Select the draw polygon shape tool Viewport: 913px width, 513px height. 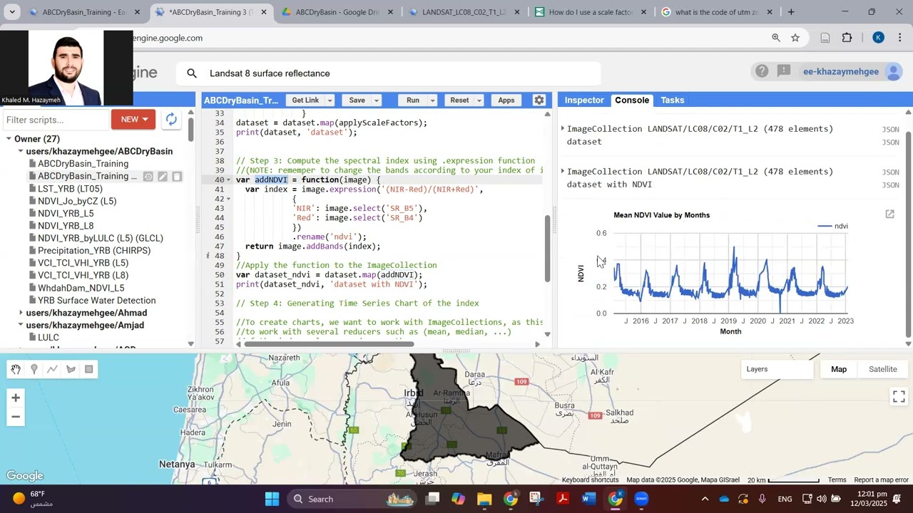click(x=71, y=369)
